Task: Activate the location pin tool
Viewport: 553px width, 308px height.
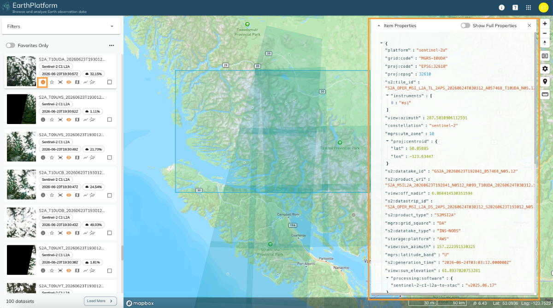Action: tap(545, 82)
